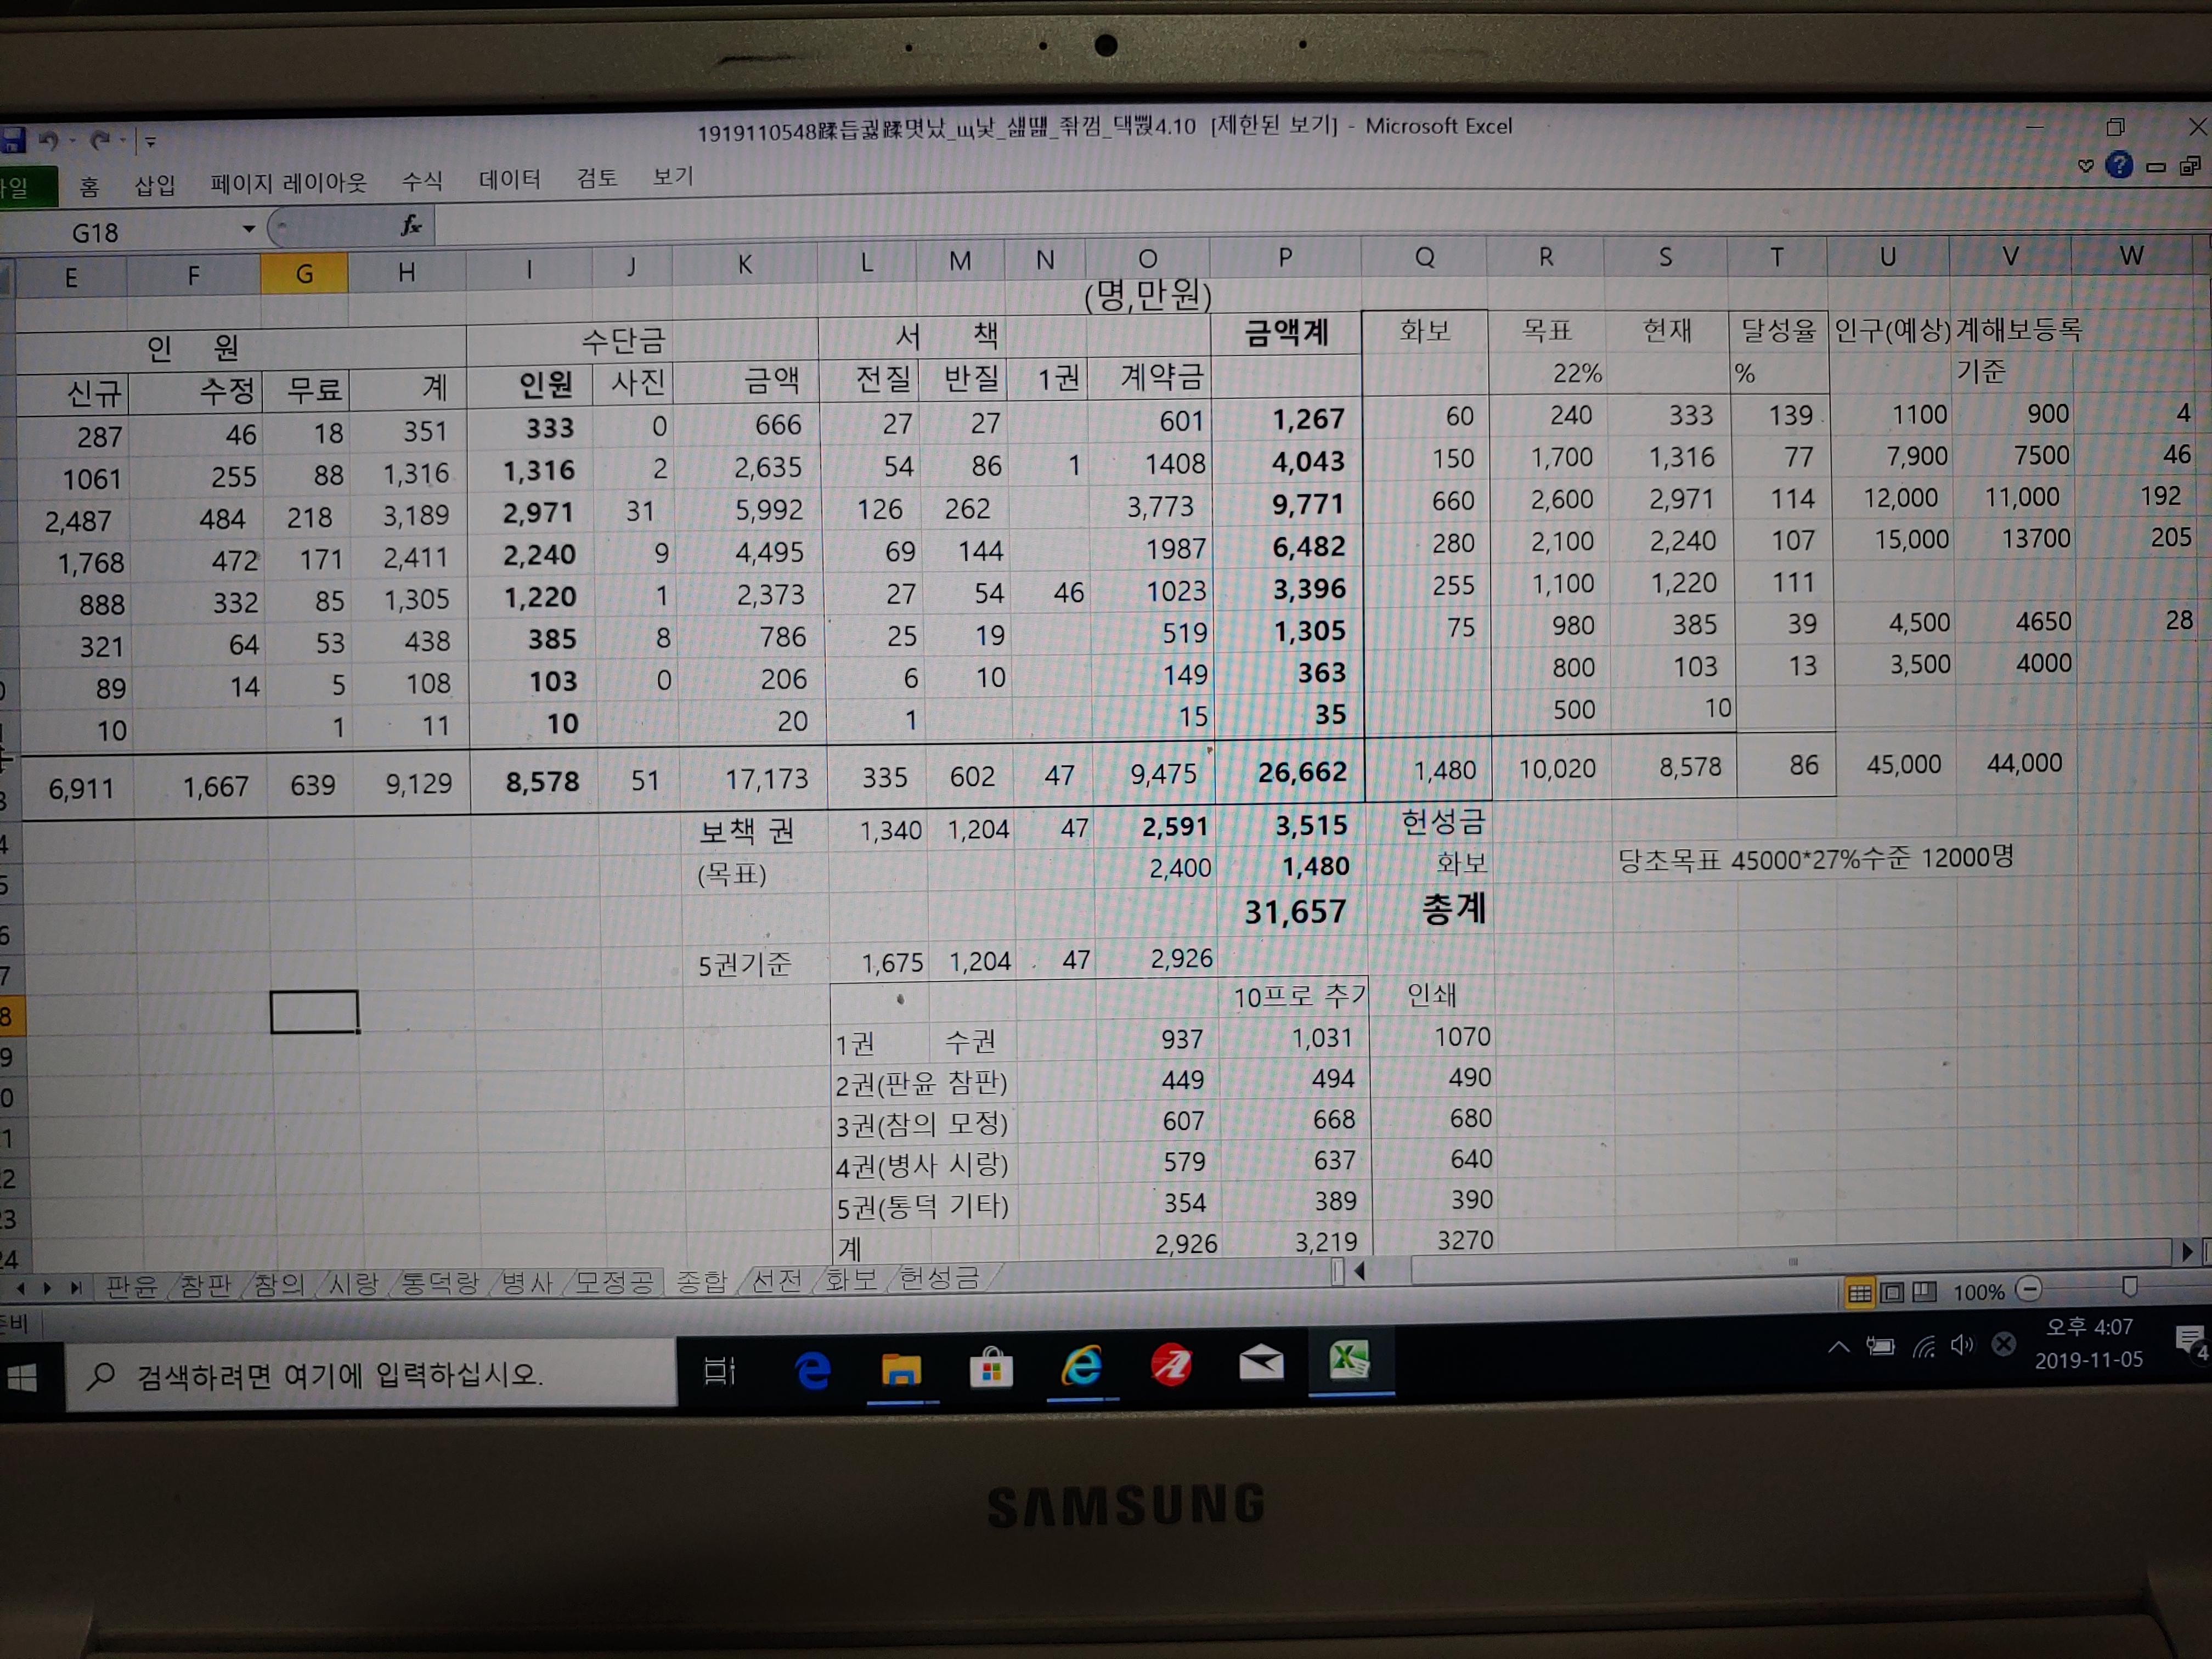This screenshot has height=1659, width=2212.
Task: Open Customize Quick Access Toolbar dropdown
Action: pyautogui.click(x=150, y=142)
